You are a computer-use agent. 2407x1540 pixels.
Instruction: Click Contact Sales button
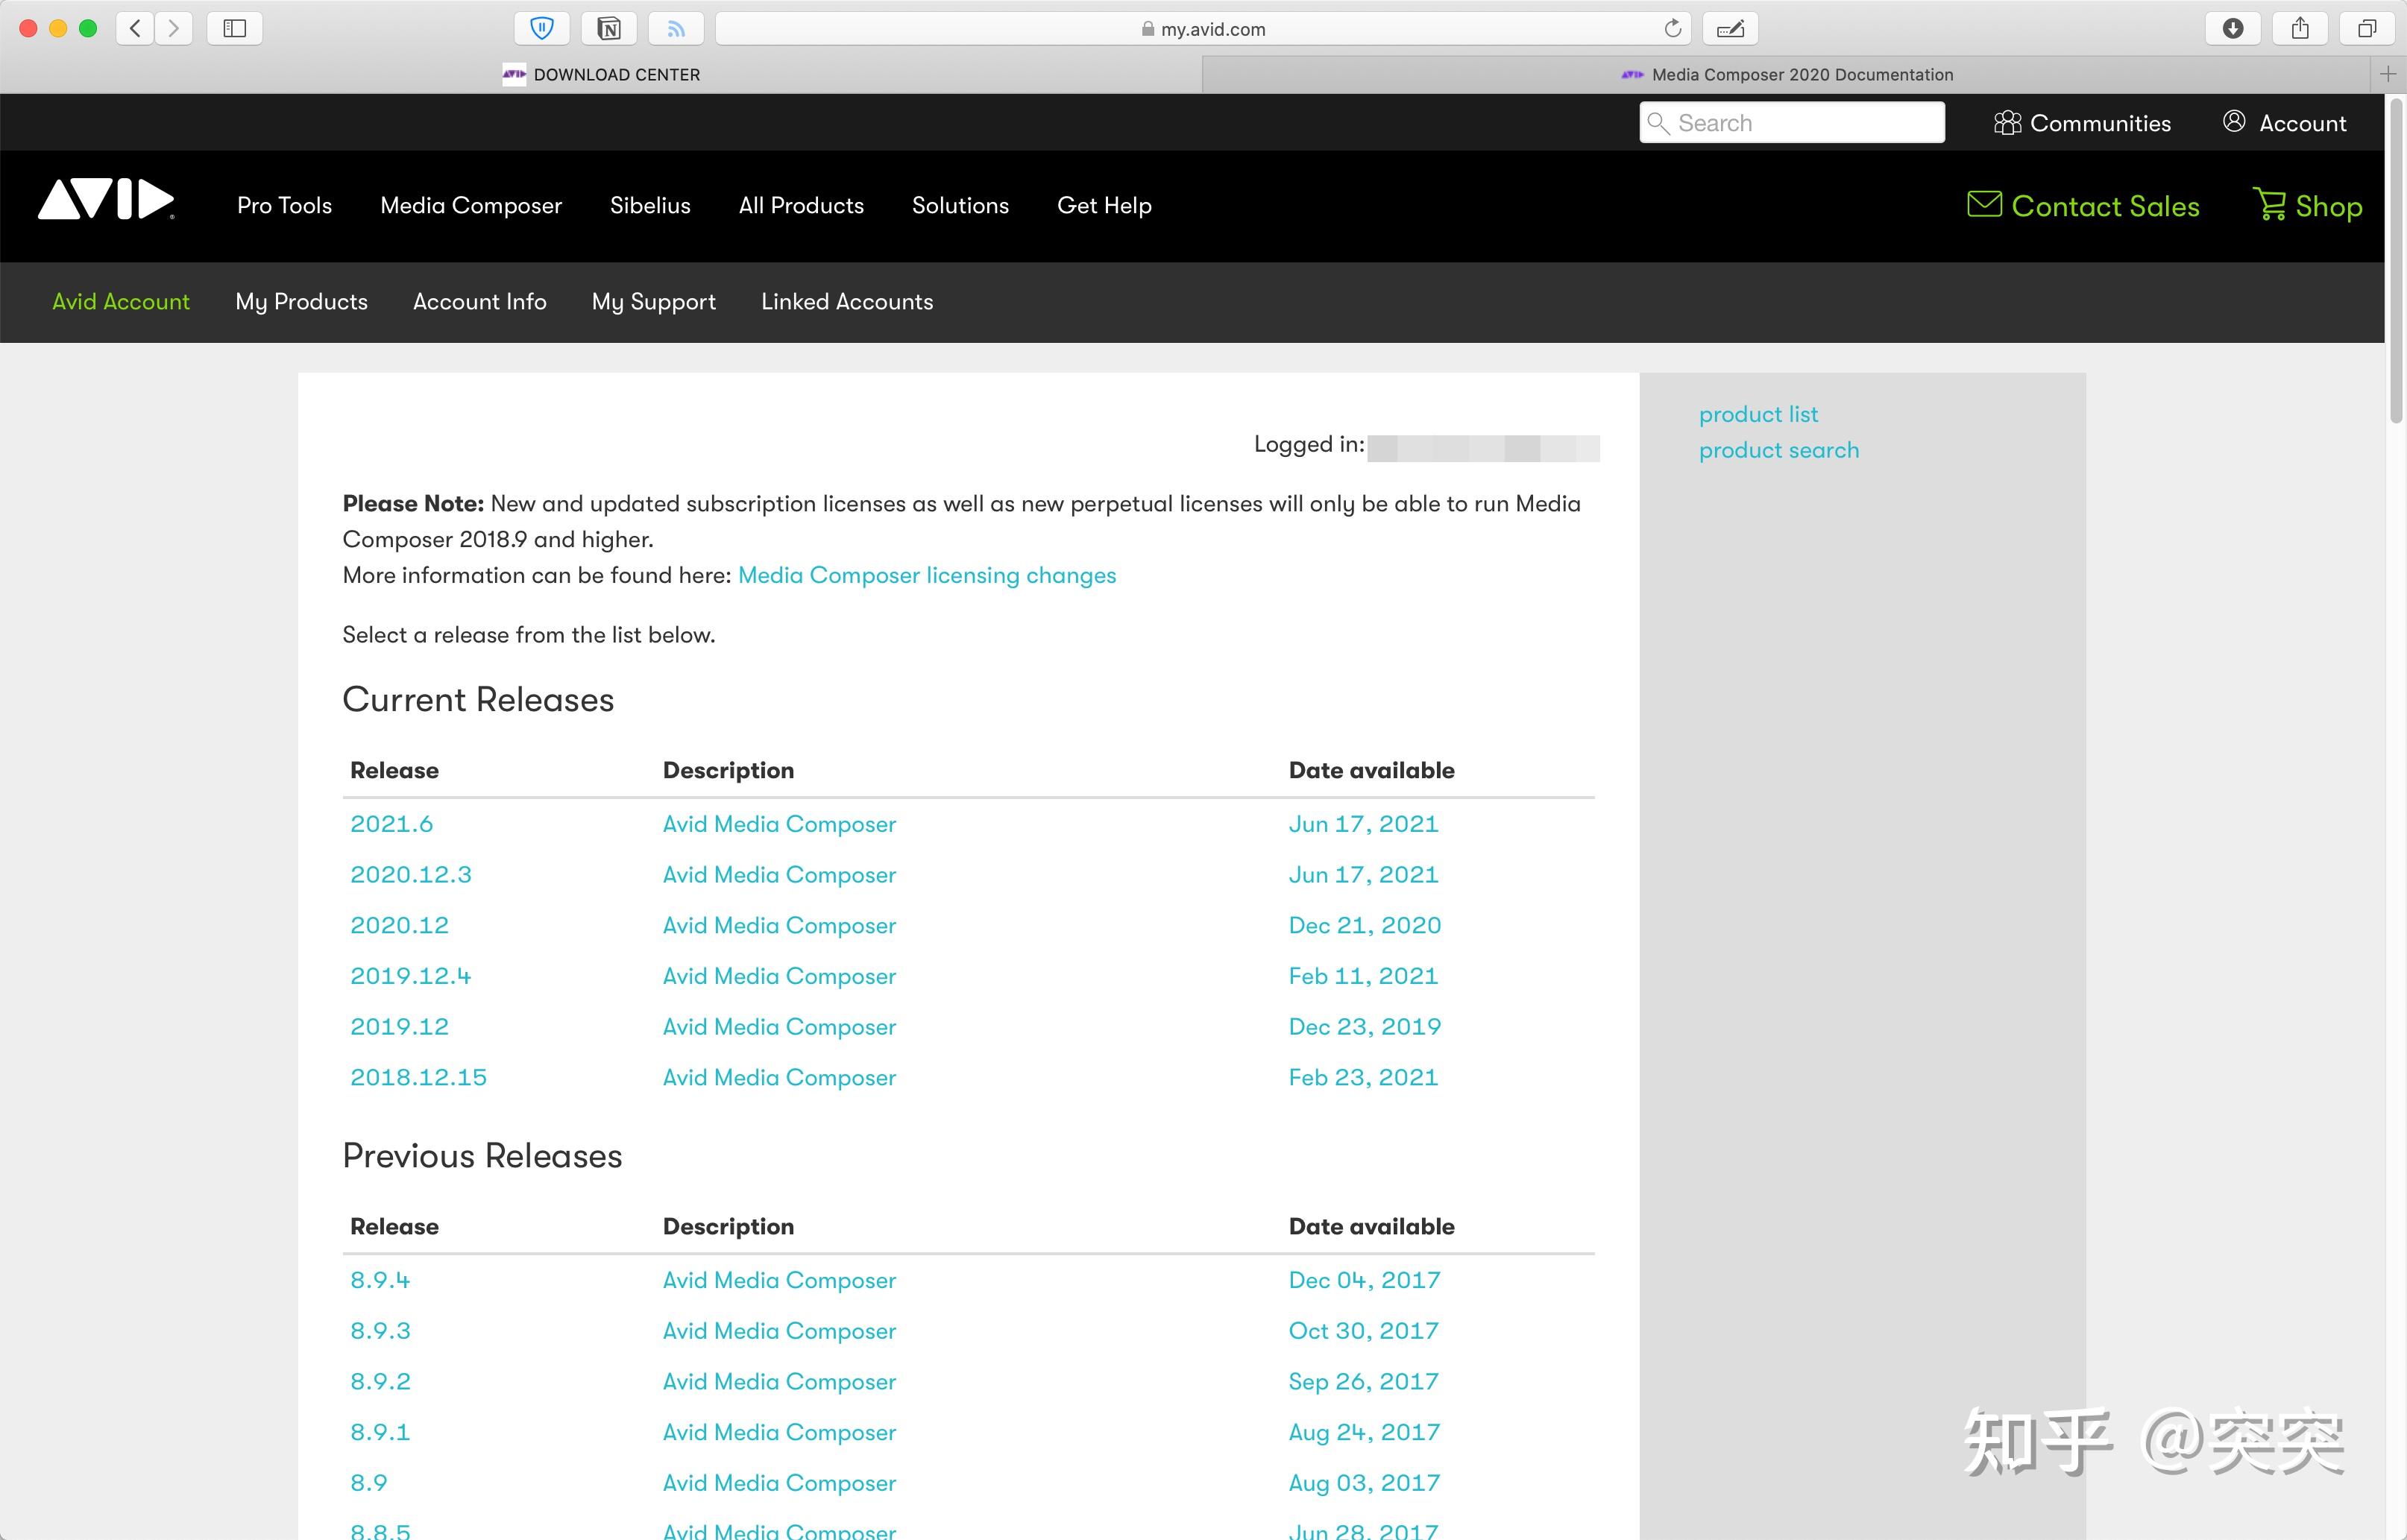pos(2083,205)
